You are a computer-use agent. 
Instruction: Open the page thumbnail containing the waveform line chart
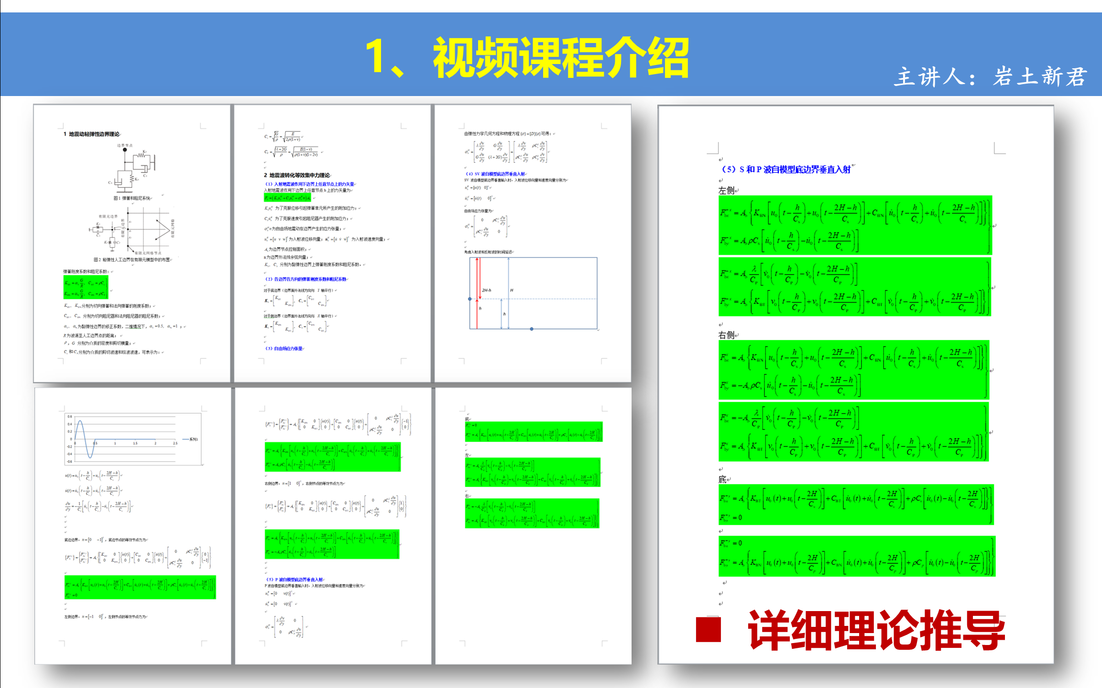(132, 526)
